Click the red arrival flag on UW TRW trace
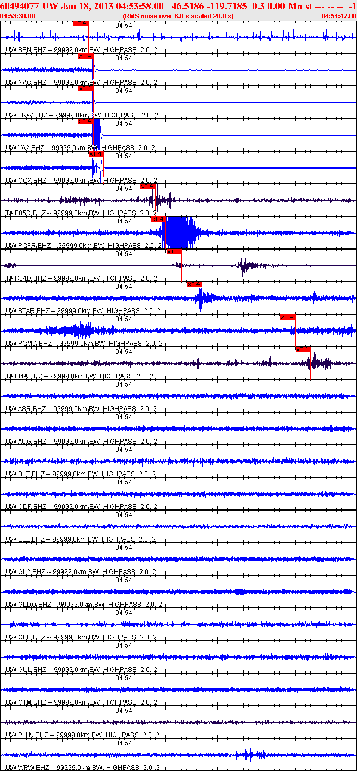This screenshot has width=357, height=771. (x=86, y=89)
